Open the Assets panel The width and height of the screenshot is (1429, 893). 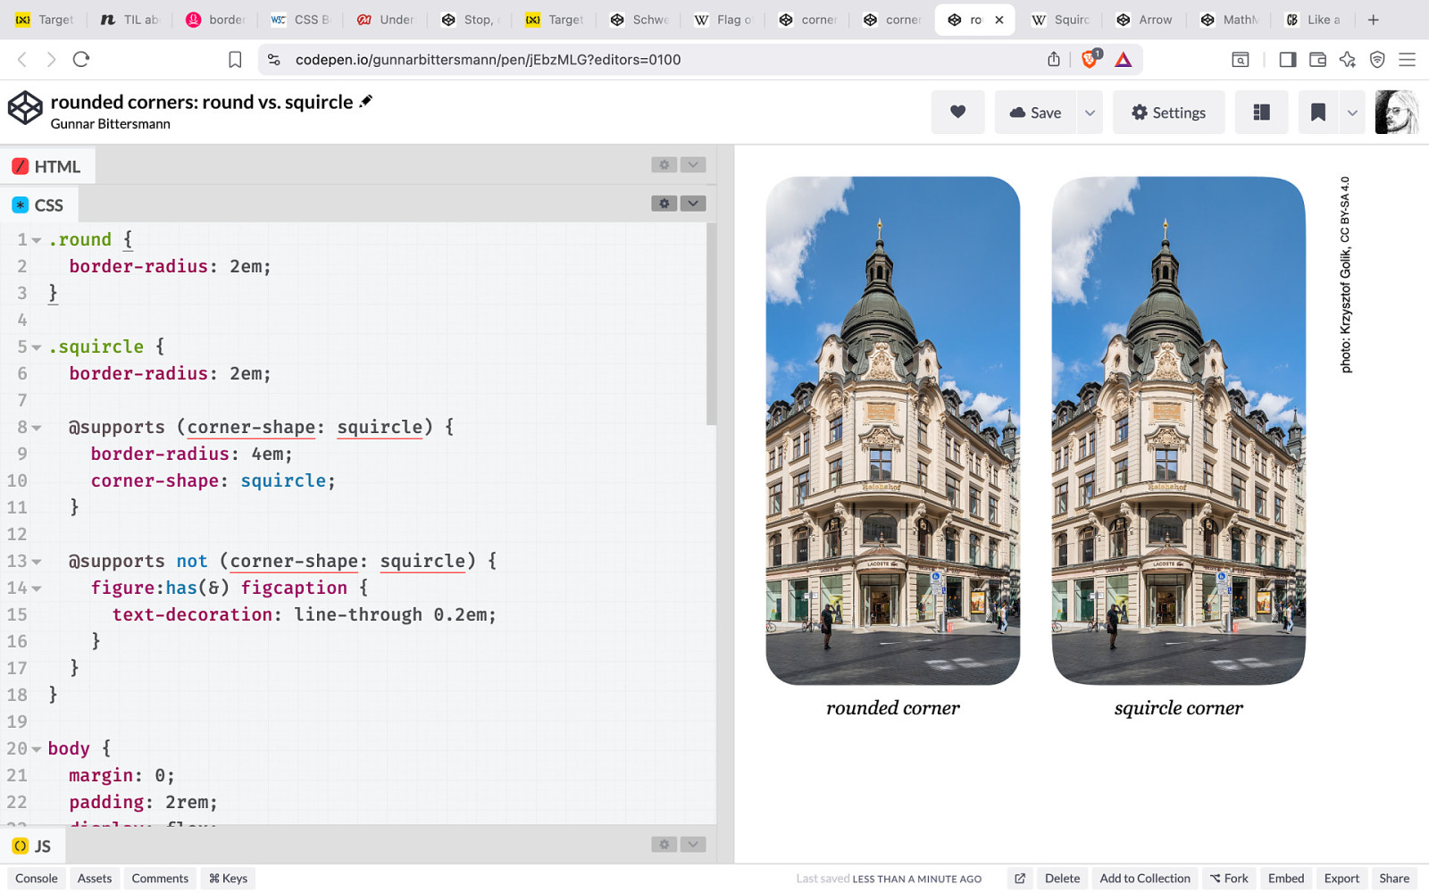coord(95,879)
